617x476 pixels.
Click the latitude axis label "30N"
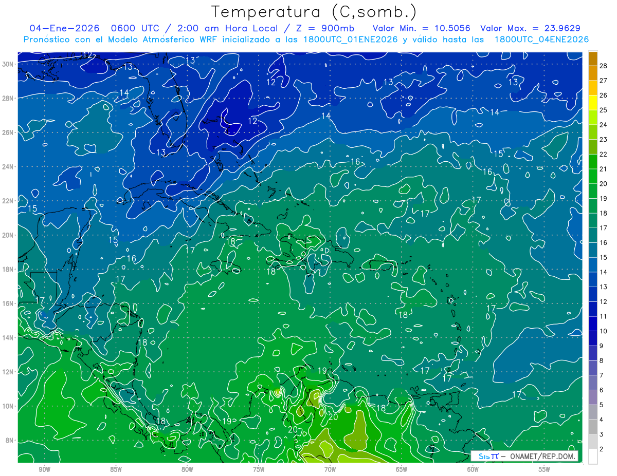(9, 64)
